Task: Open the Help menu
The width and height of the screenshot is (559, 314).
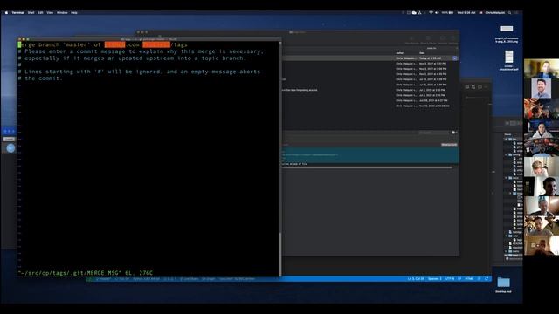Action: (74, 12)
